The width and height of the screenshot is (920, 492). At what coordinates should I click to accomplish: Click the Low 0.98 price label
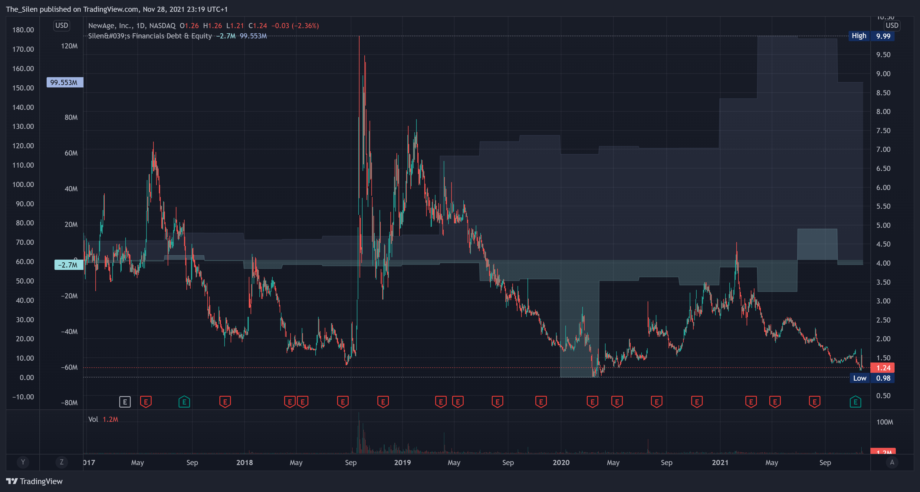tap(872, 378)
